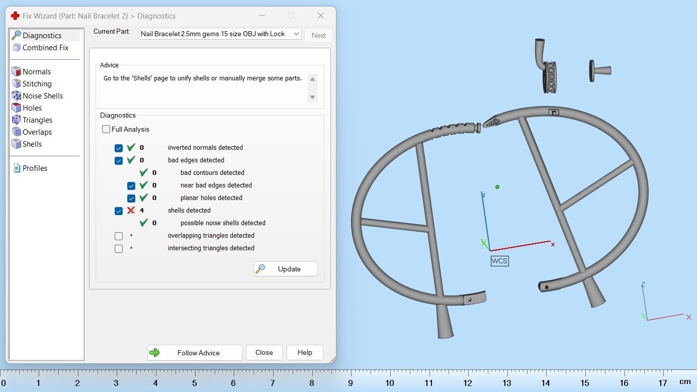Viewport: 697px width, 392px height.
Task: Click the Update button
Action: coord(286,269)
